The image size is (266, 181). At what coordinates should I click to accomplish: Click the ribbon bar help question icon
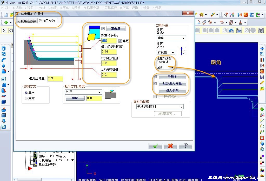pos(261,31)
